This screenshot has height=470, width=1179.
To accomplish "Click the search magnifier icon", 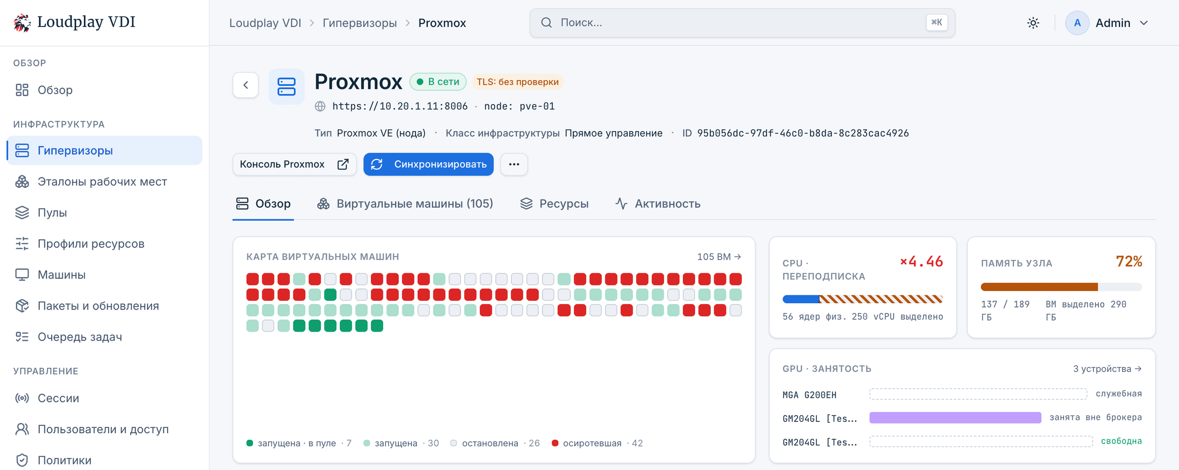I will (546, 23).
